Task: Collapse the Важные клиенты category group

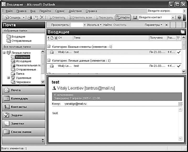Action: pos(49,47)
